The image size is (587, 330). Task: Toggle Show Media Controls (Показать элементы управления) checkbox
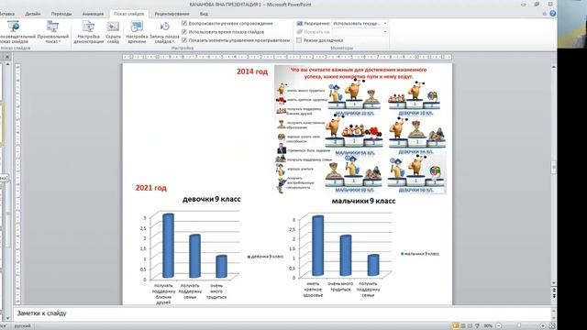tap(184, 40)
